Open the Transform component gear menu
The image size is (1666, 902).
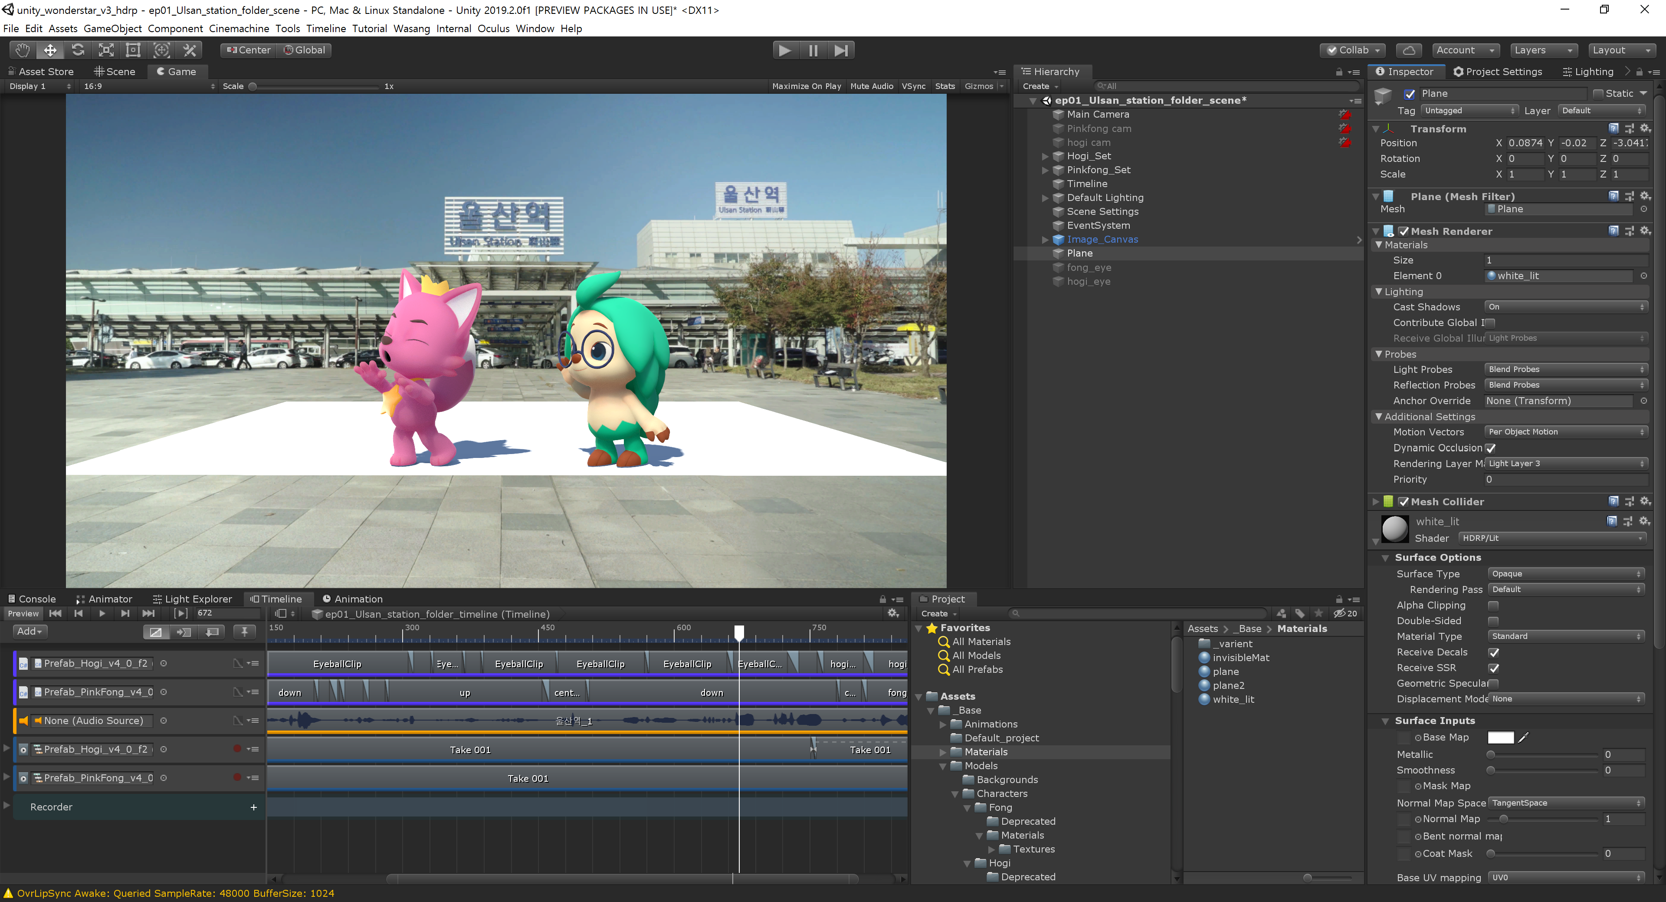coord(1645,129)
